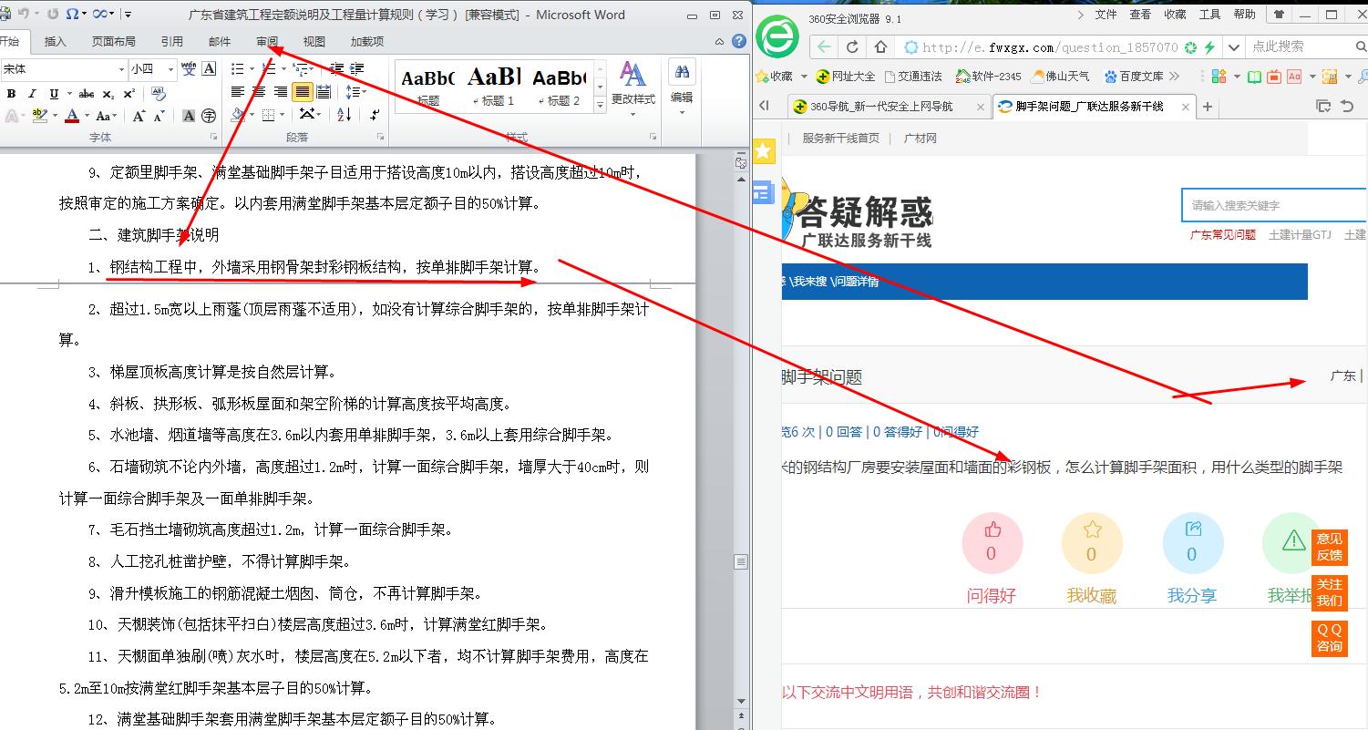Viewport: 1368px width, 730px height.
Task: Open the Change Case (Aa) dropdown
Action: 106,116
